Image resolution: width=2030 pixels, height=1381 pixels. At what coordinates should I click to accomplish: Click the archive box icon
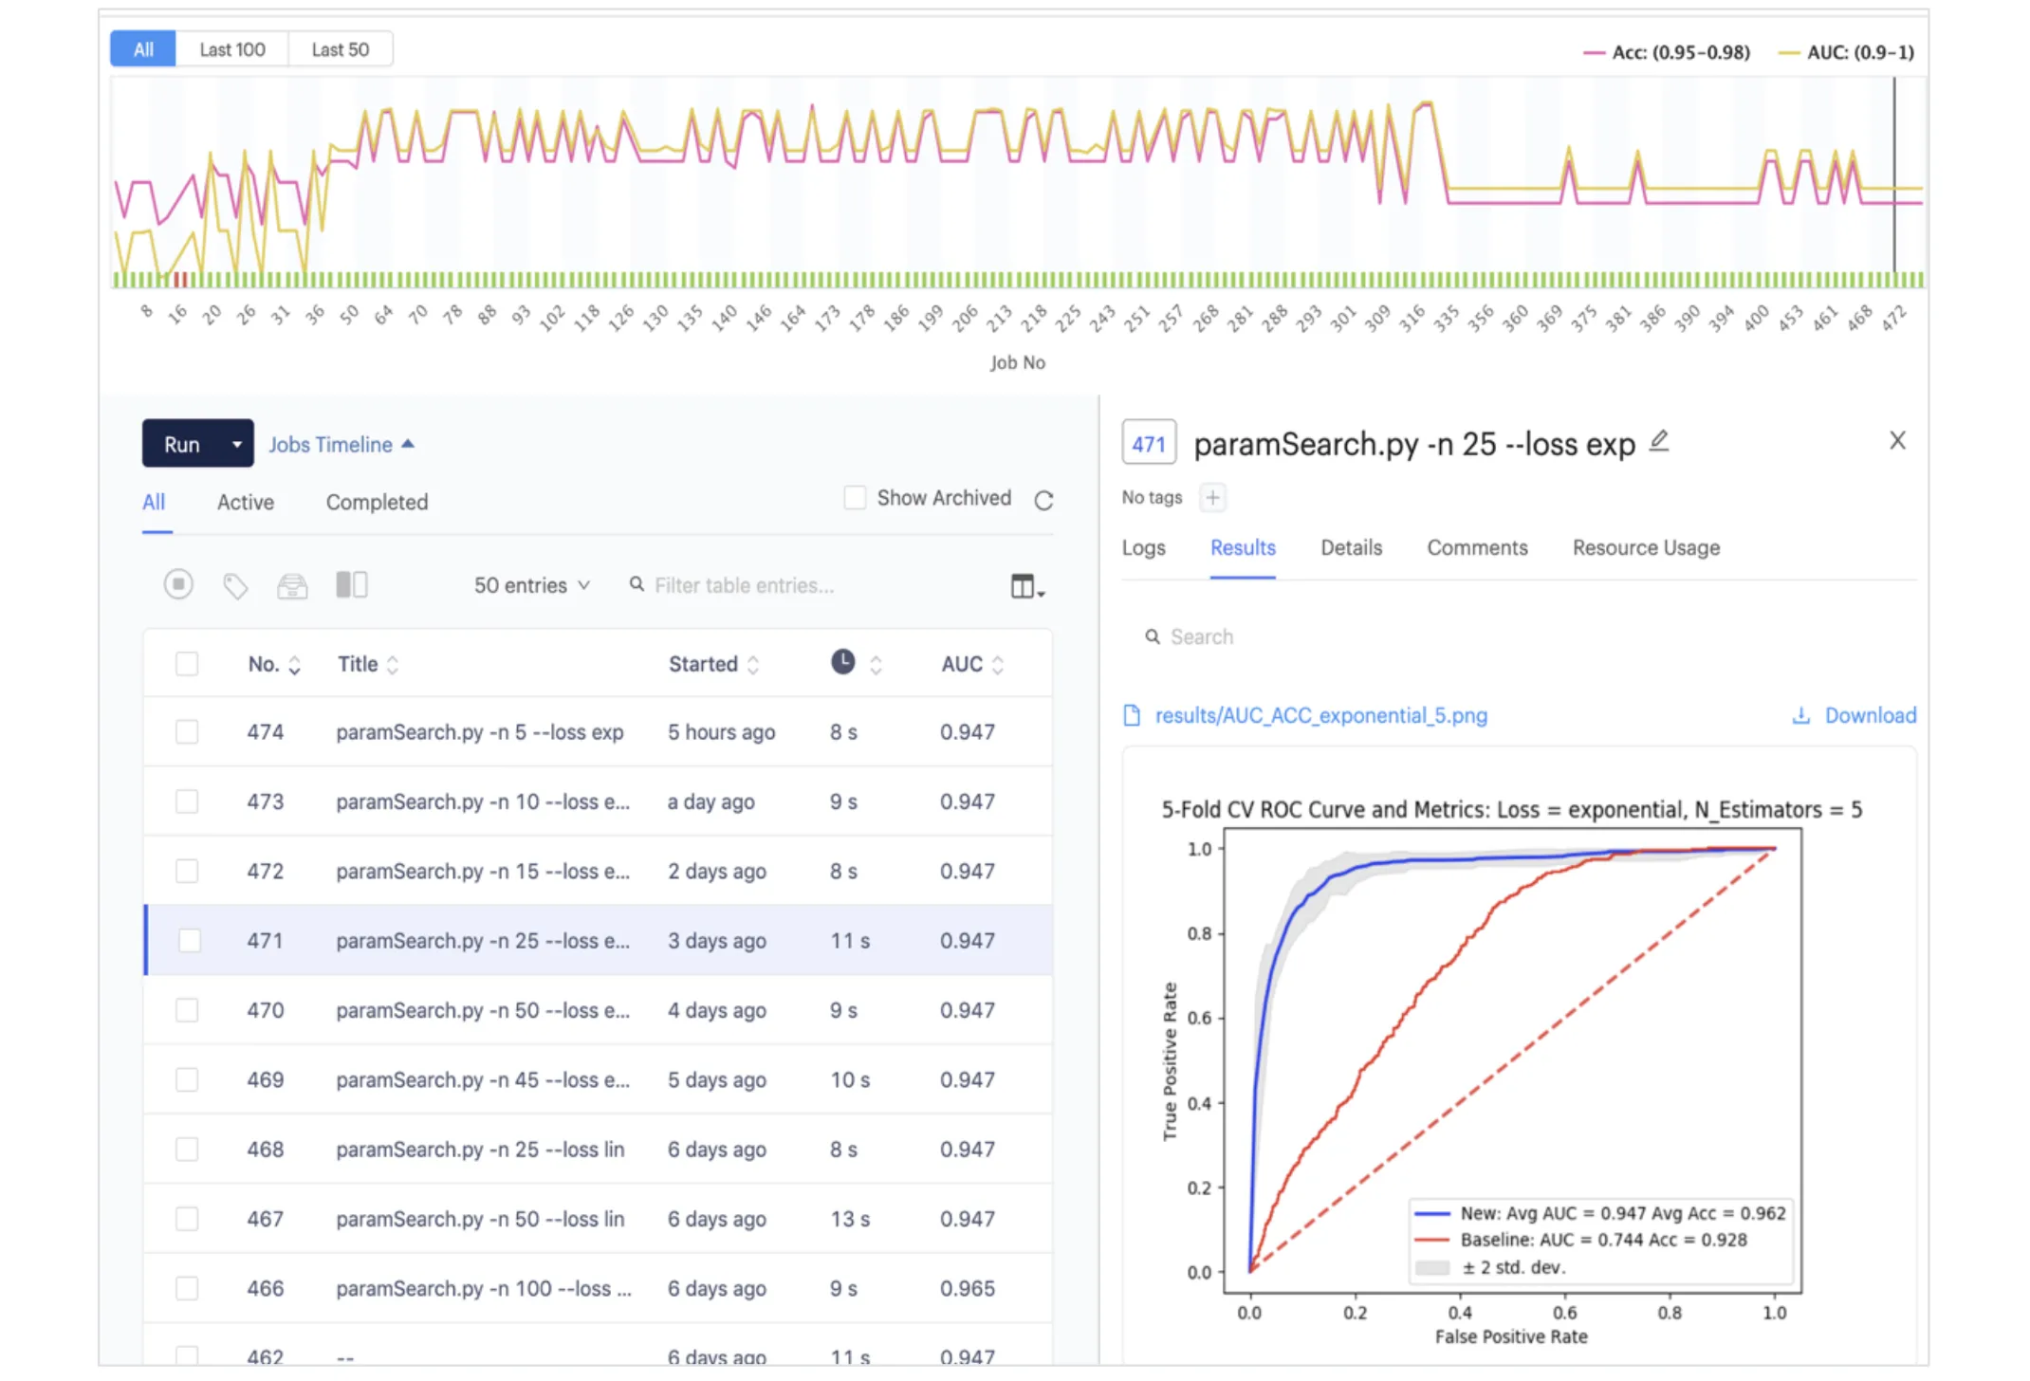click(x=292, y=586)
